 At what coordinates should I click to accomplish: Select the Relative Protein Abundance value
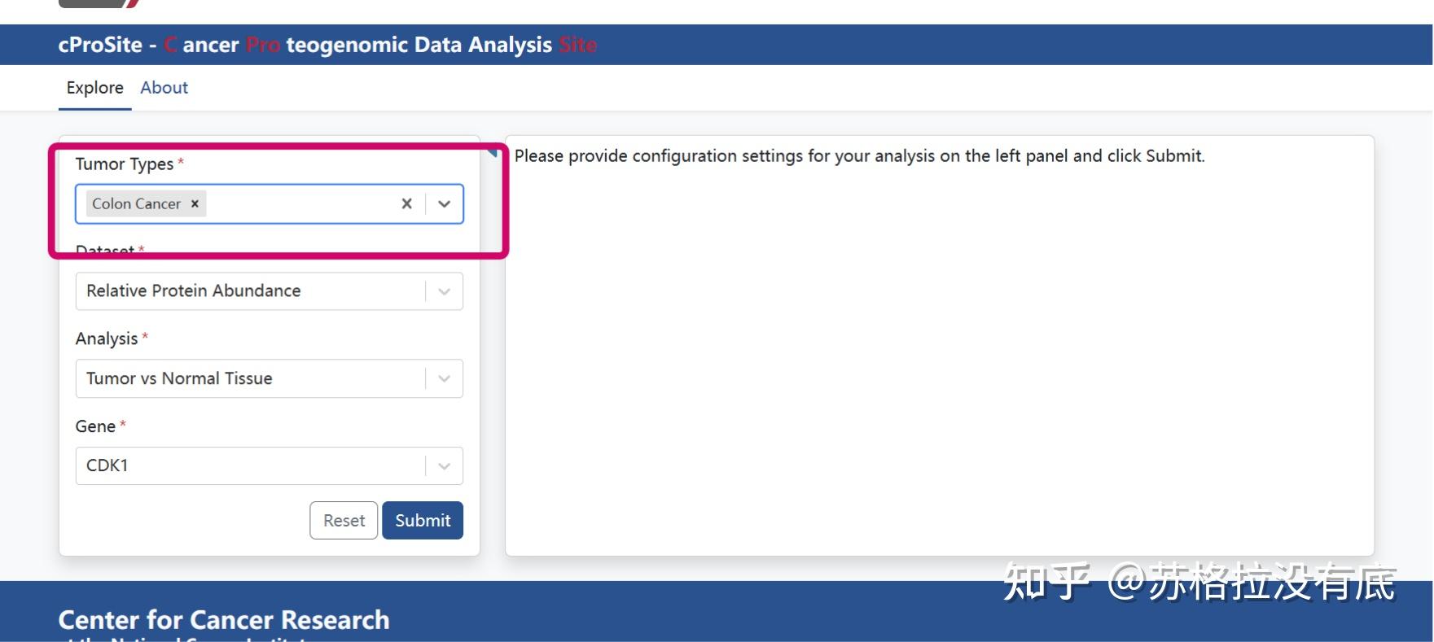(193, 291)
